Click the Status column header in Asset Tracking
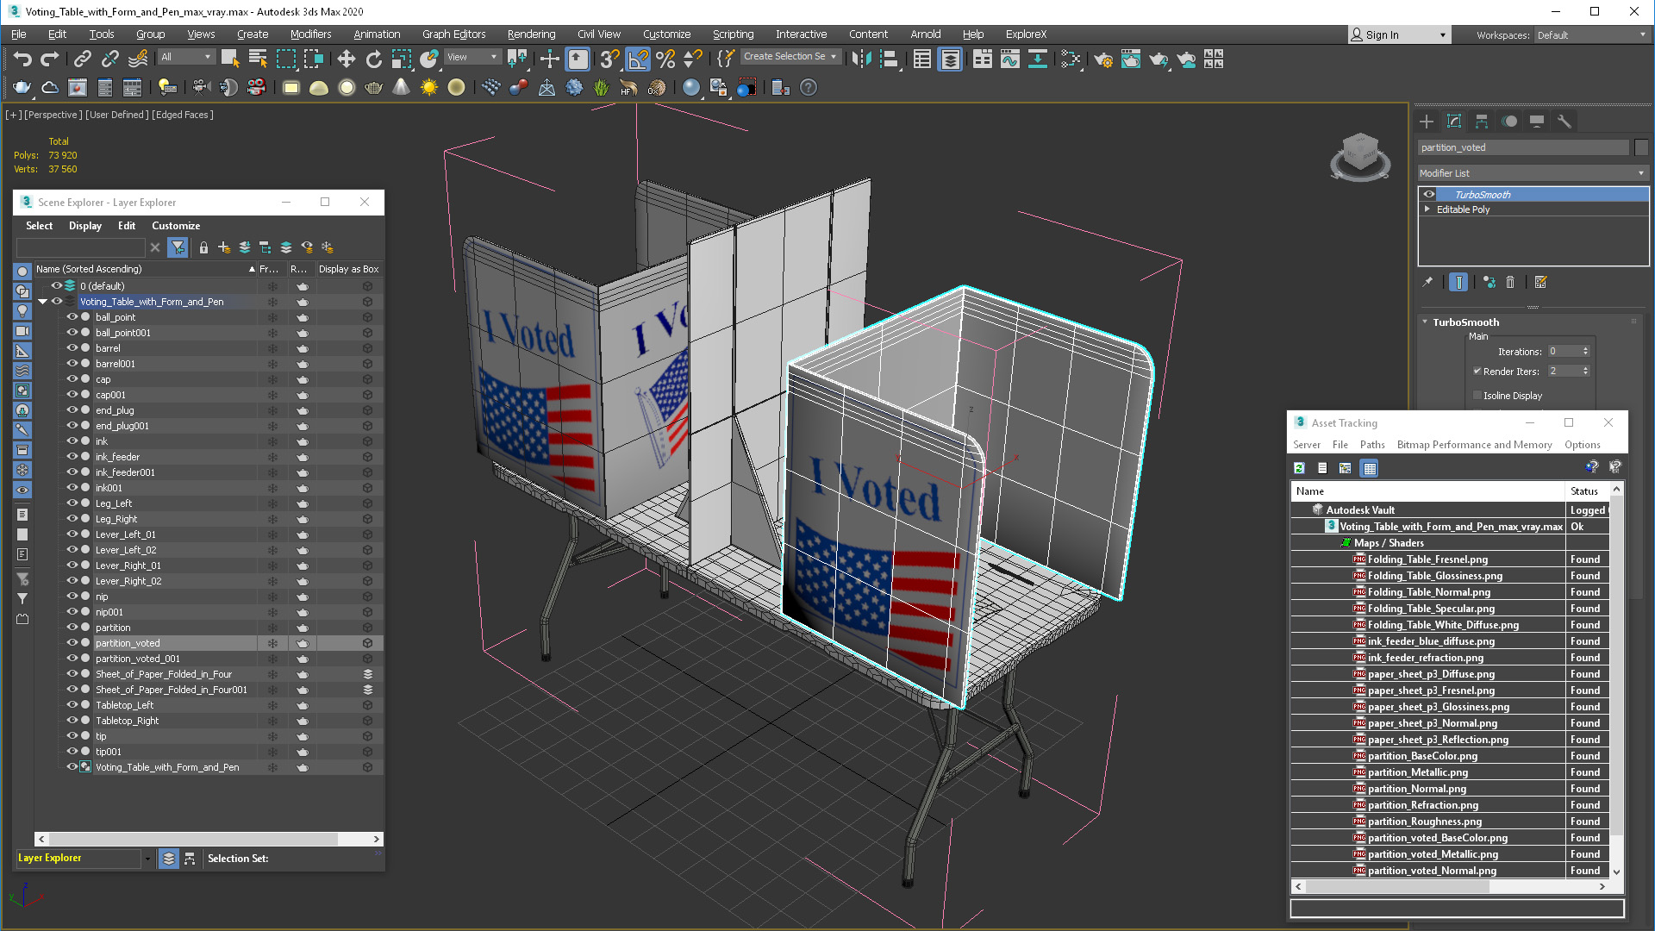Screen dimensions: 1655x931 (1587, 491)
